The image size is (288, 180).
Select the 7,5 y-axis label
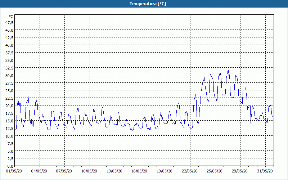[10, 144]
